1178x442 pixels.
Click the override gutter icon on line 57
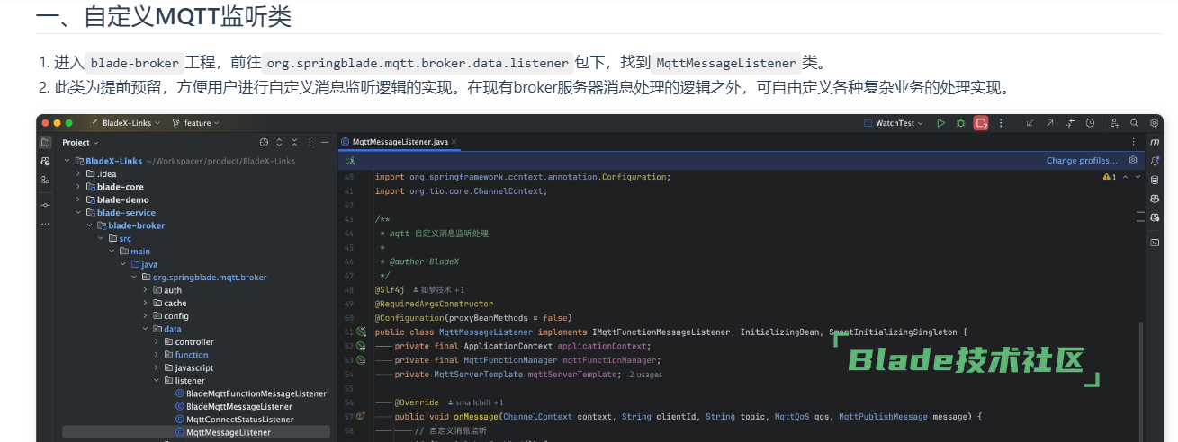361,417
